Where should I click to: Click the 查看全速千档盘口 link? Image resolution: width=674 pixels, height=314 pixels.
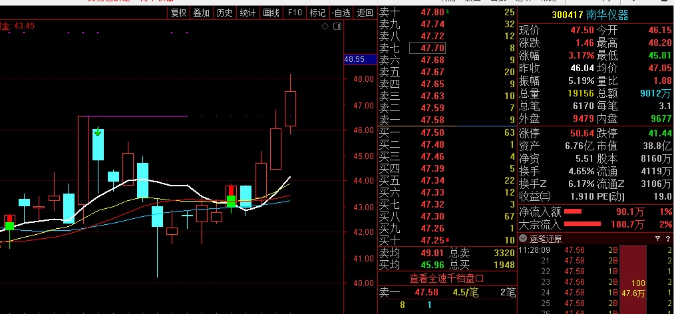click(446, 278)
